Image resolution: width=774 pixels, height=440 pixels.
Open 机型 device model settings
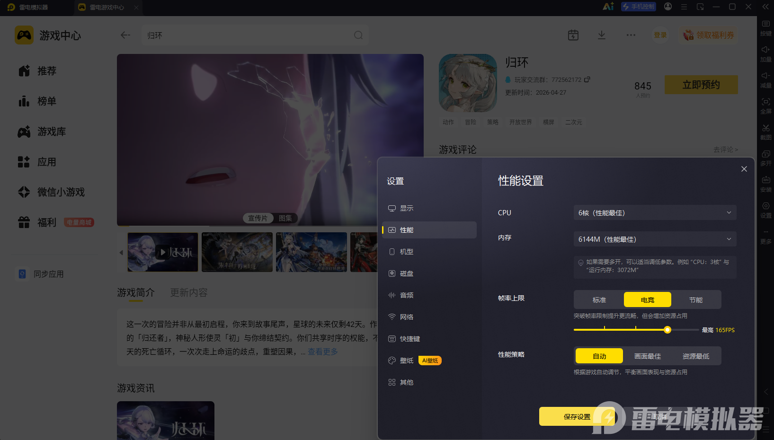[x=429, y=252]
